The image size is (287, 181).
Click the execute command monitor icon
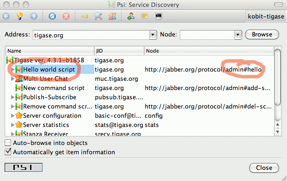(159, 16)
